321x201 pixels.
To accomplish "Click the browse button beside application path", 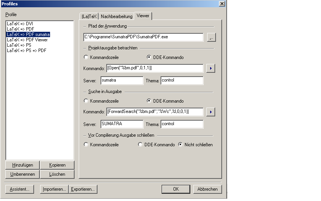I will (x=212, y=37).
